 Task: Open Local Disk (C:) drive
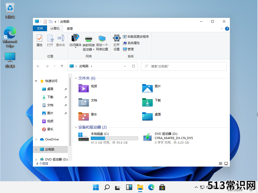click(83, 137)
